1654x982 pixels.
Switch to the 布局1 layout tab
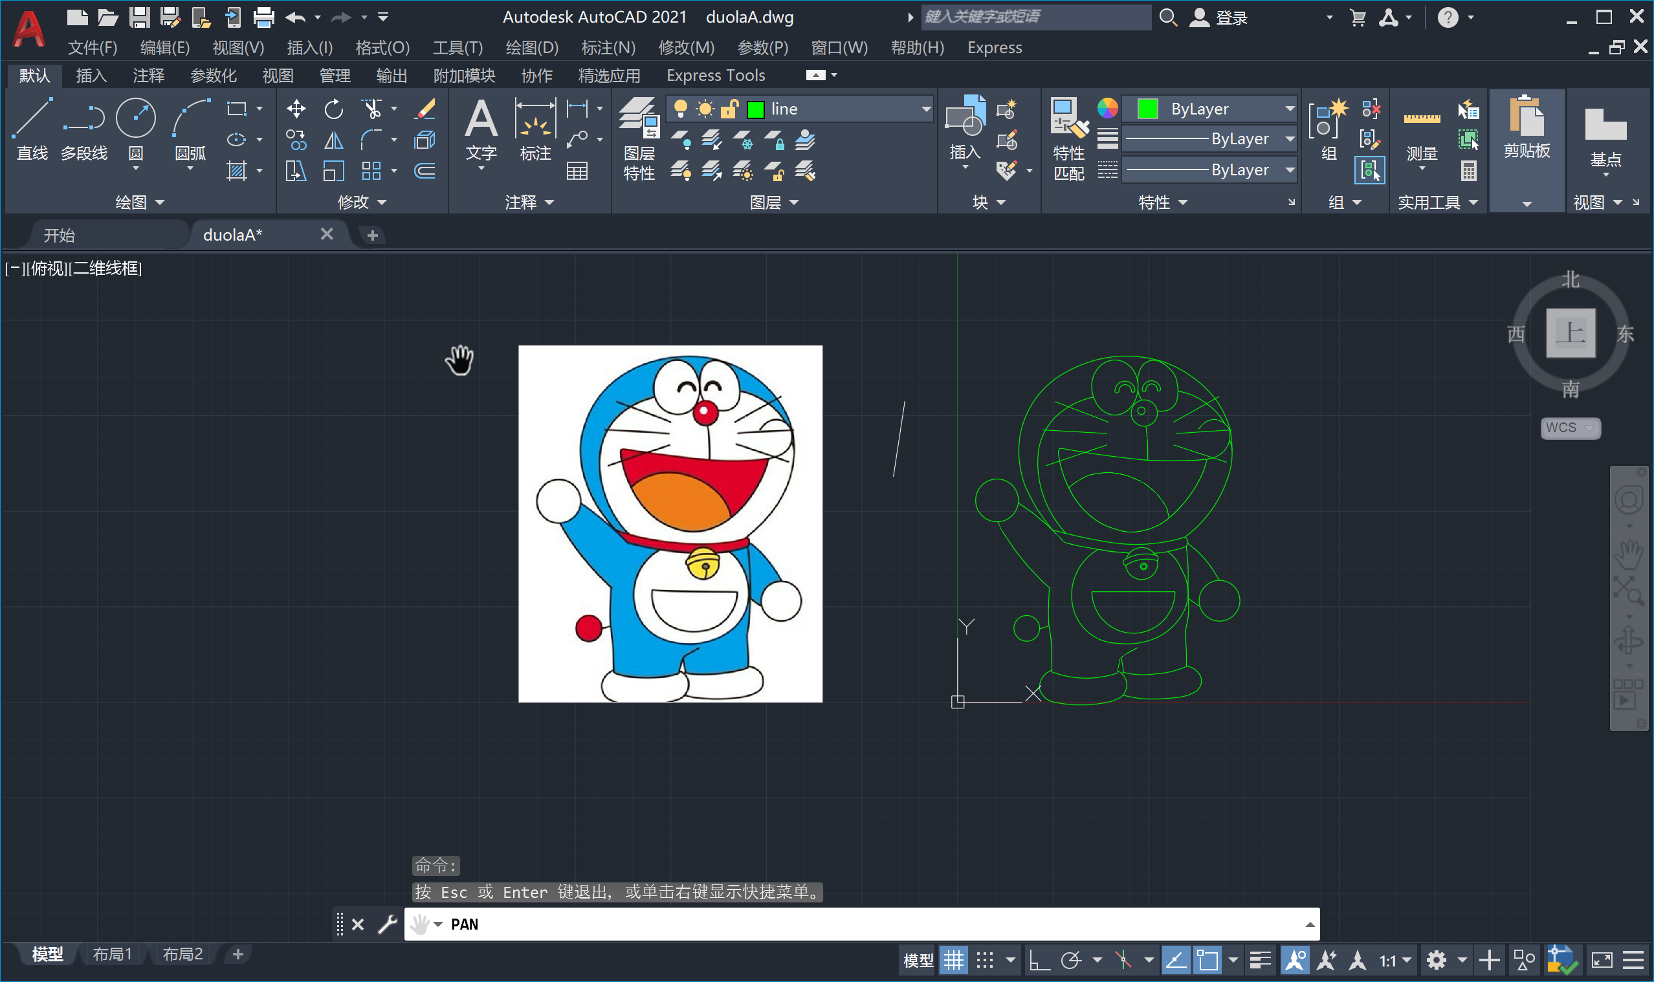[112, 954]
